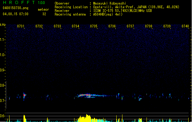Click the 0.6 kHz axis label
The image size is (192, 122).
2,116
